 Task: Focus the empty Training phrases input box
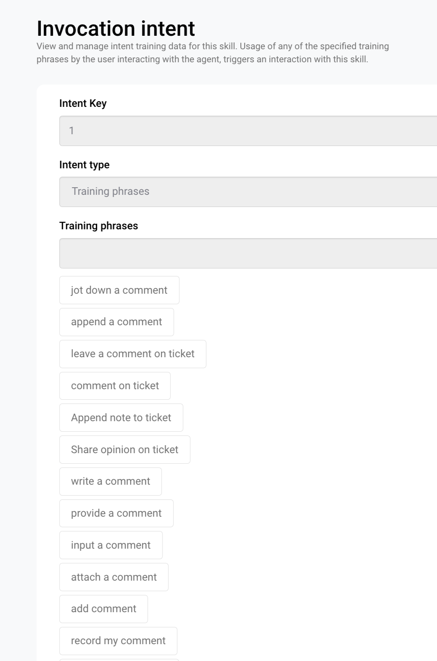(x=248, y=253)
